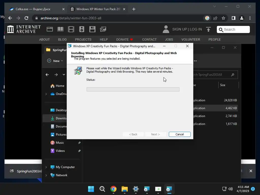Viewport: 260px width, 195px height.
Task: Open SpringFun2003All download item
Action: 25,171
